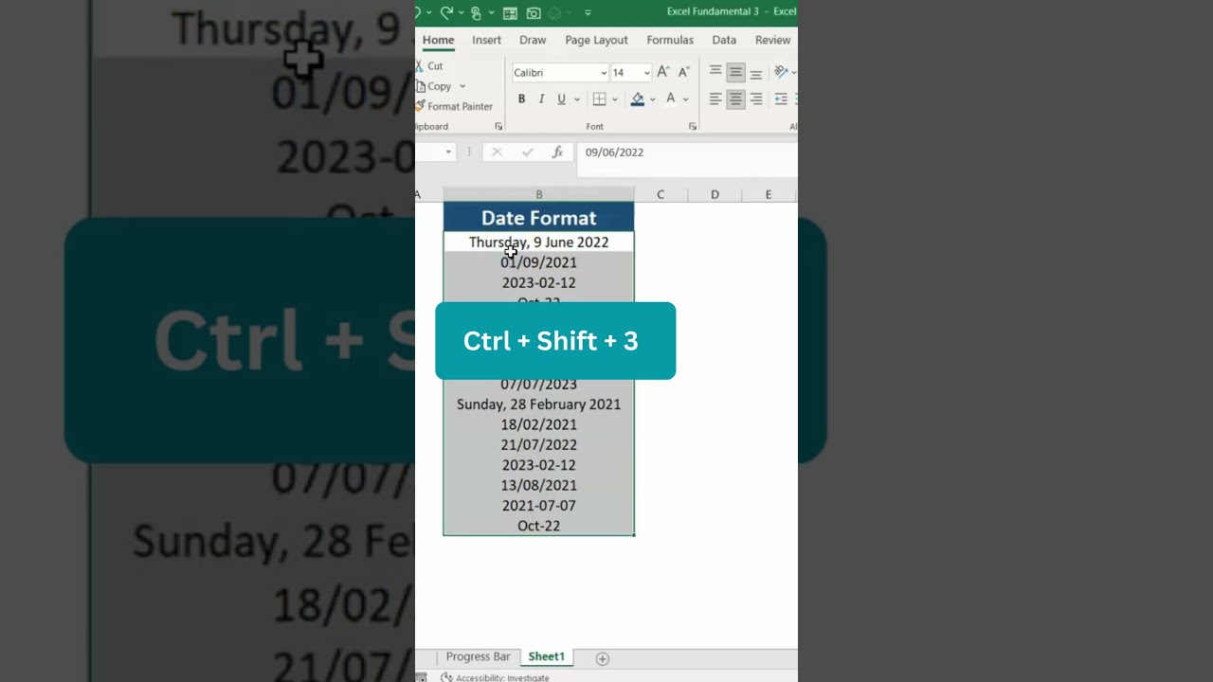This screenshot has height=682, width=1213.
Task: Open the Draw ribbon tab
Action: coord(533,40)
